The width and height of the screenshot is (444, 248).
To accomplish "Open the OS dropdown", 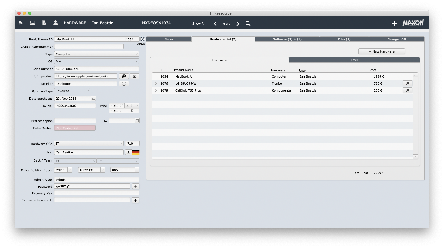I will click(96, 61).
